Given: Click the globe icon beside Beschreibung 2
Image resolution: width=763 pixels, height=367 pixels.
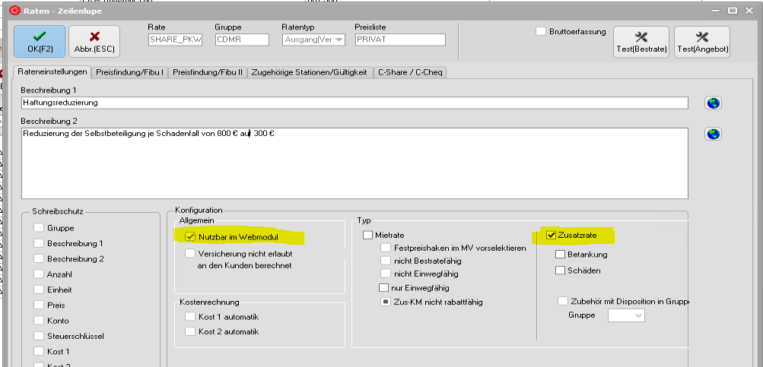Looking at the screenshot, I should 713,134.
